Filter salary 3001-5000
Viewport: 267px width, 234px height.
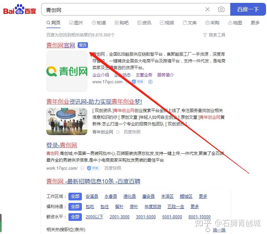(x=146, y=217)
